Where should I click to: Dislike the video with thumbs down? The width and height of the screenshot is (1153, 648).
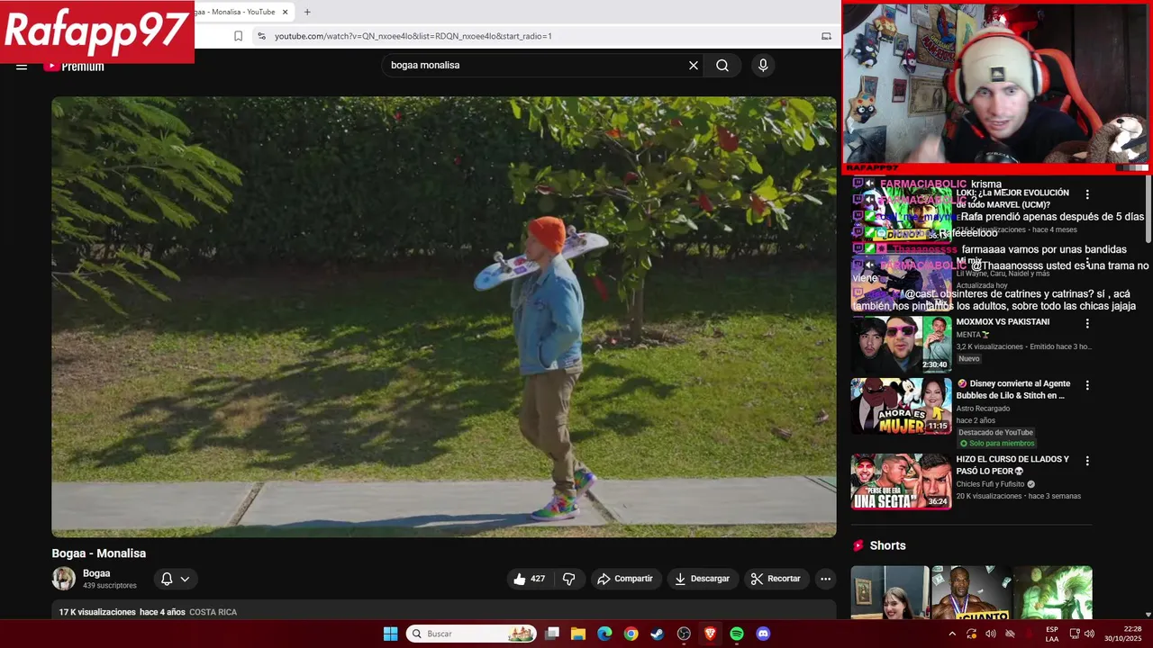568,579
